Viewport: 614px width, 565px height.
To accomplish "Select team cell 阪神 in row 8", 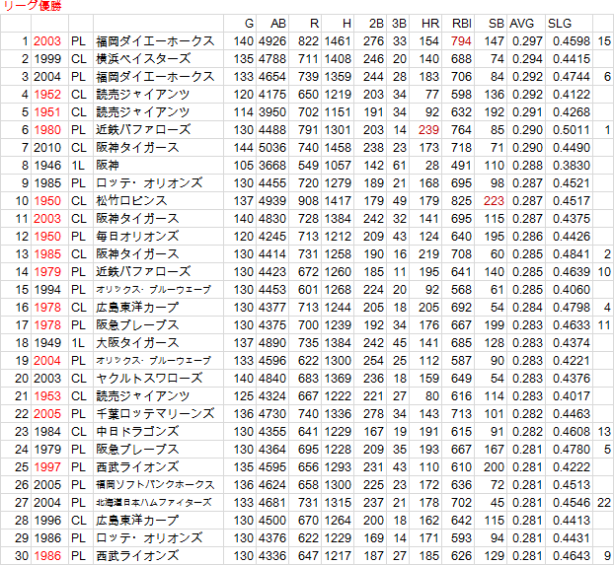I will [x=108, y=166].
